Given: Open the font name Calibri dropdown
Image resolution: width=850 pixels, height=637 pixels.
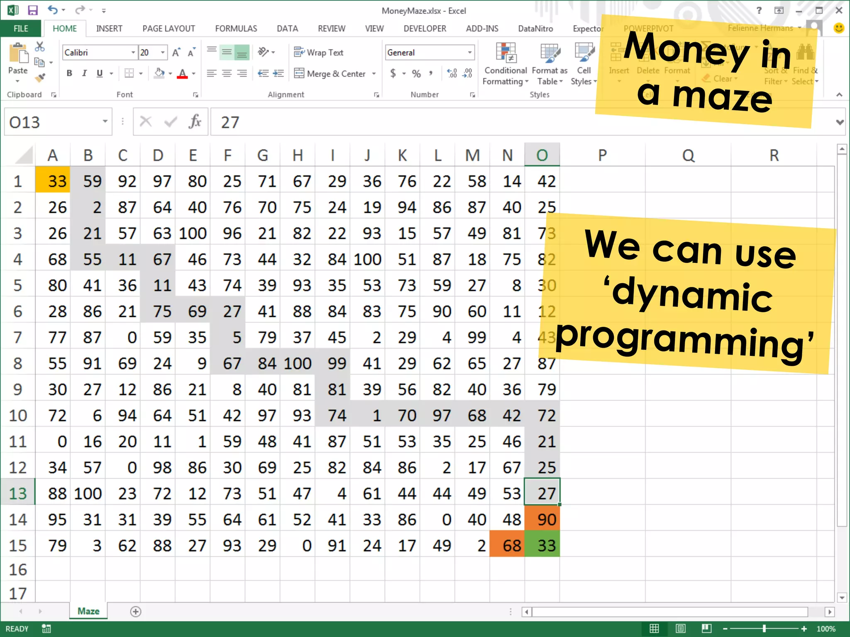Looking at the screenshot, I should pos(133,53).
